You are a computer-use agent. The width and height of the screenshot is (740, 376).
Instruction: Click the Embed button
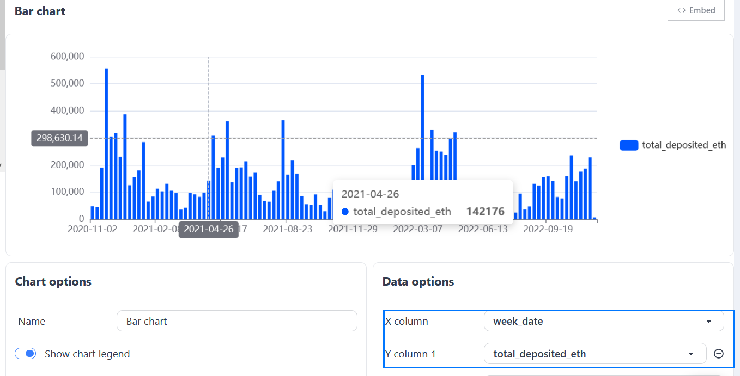click(x=696, y=10)
